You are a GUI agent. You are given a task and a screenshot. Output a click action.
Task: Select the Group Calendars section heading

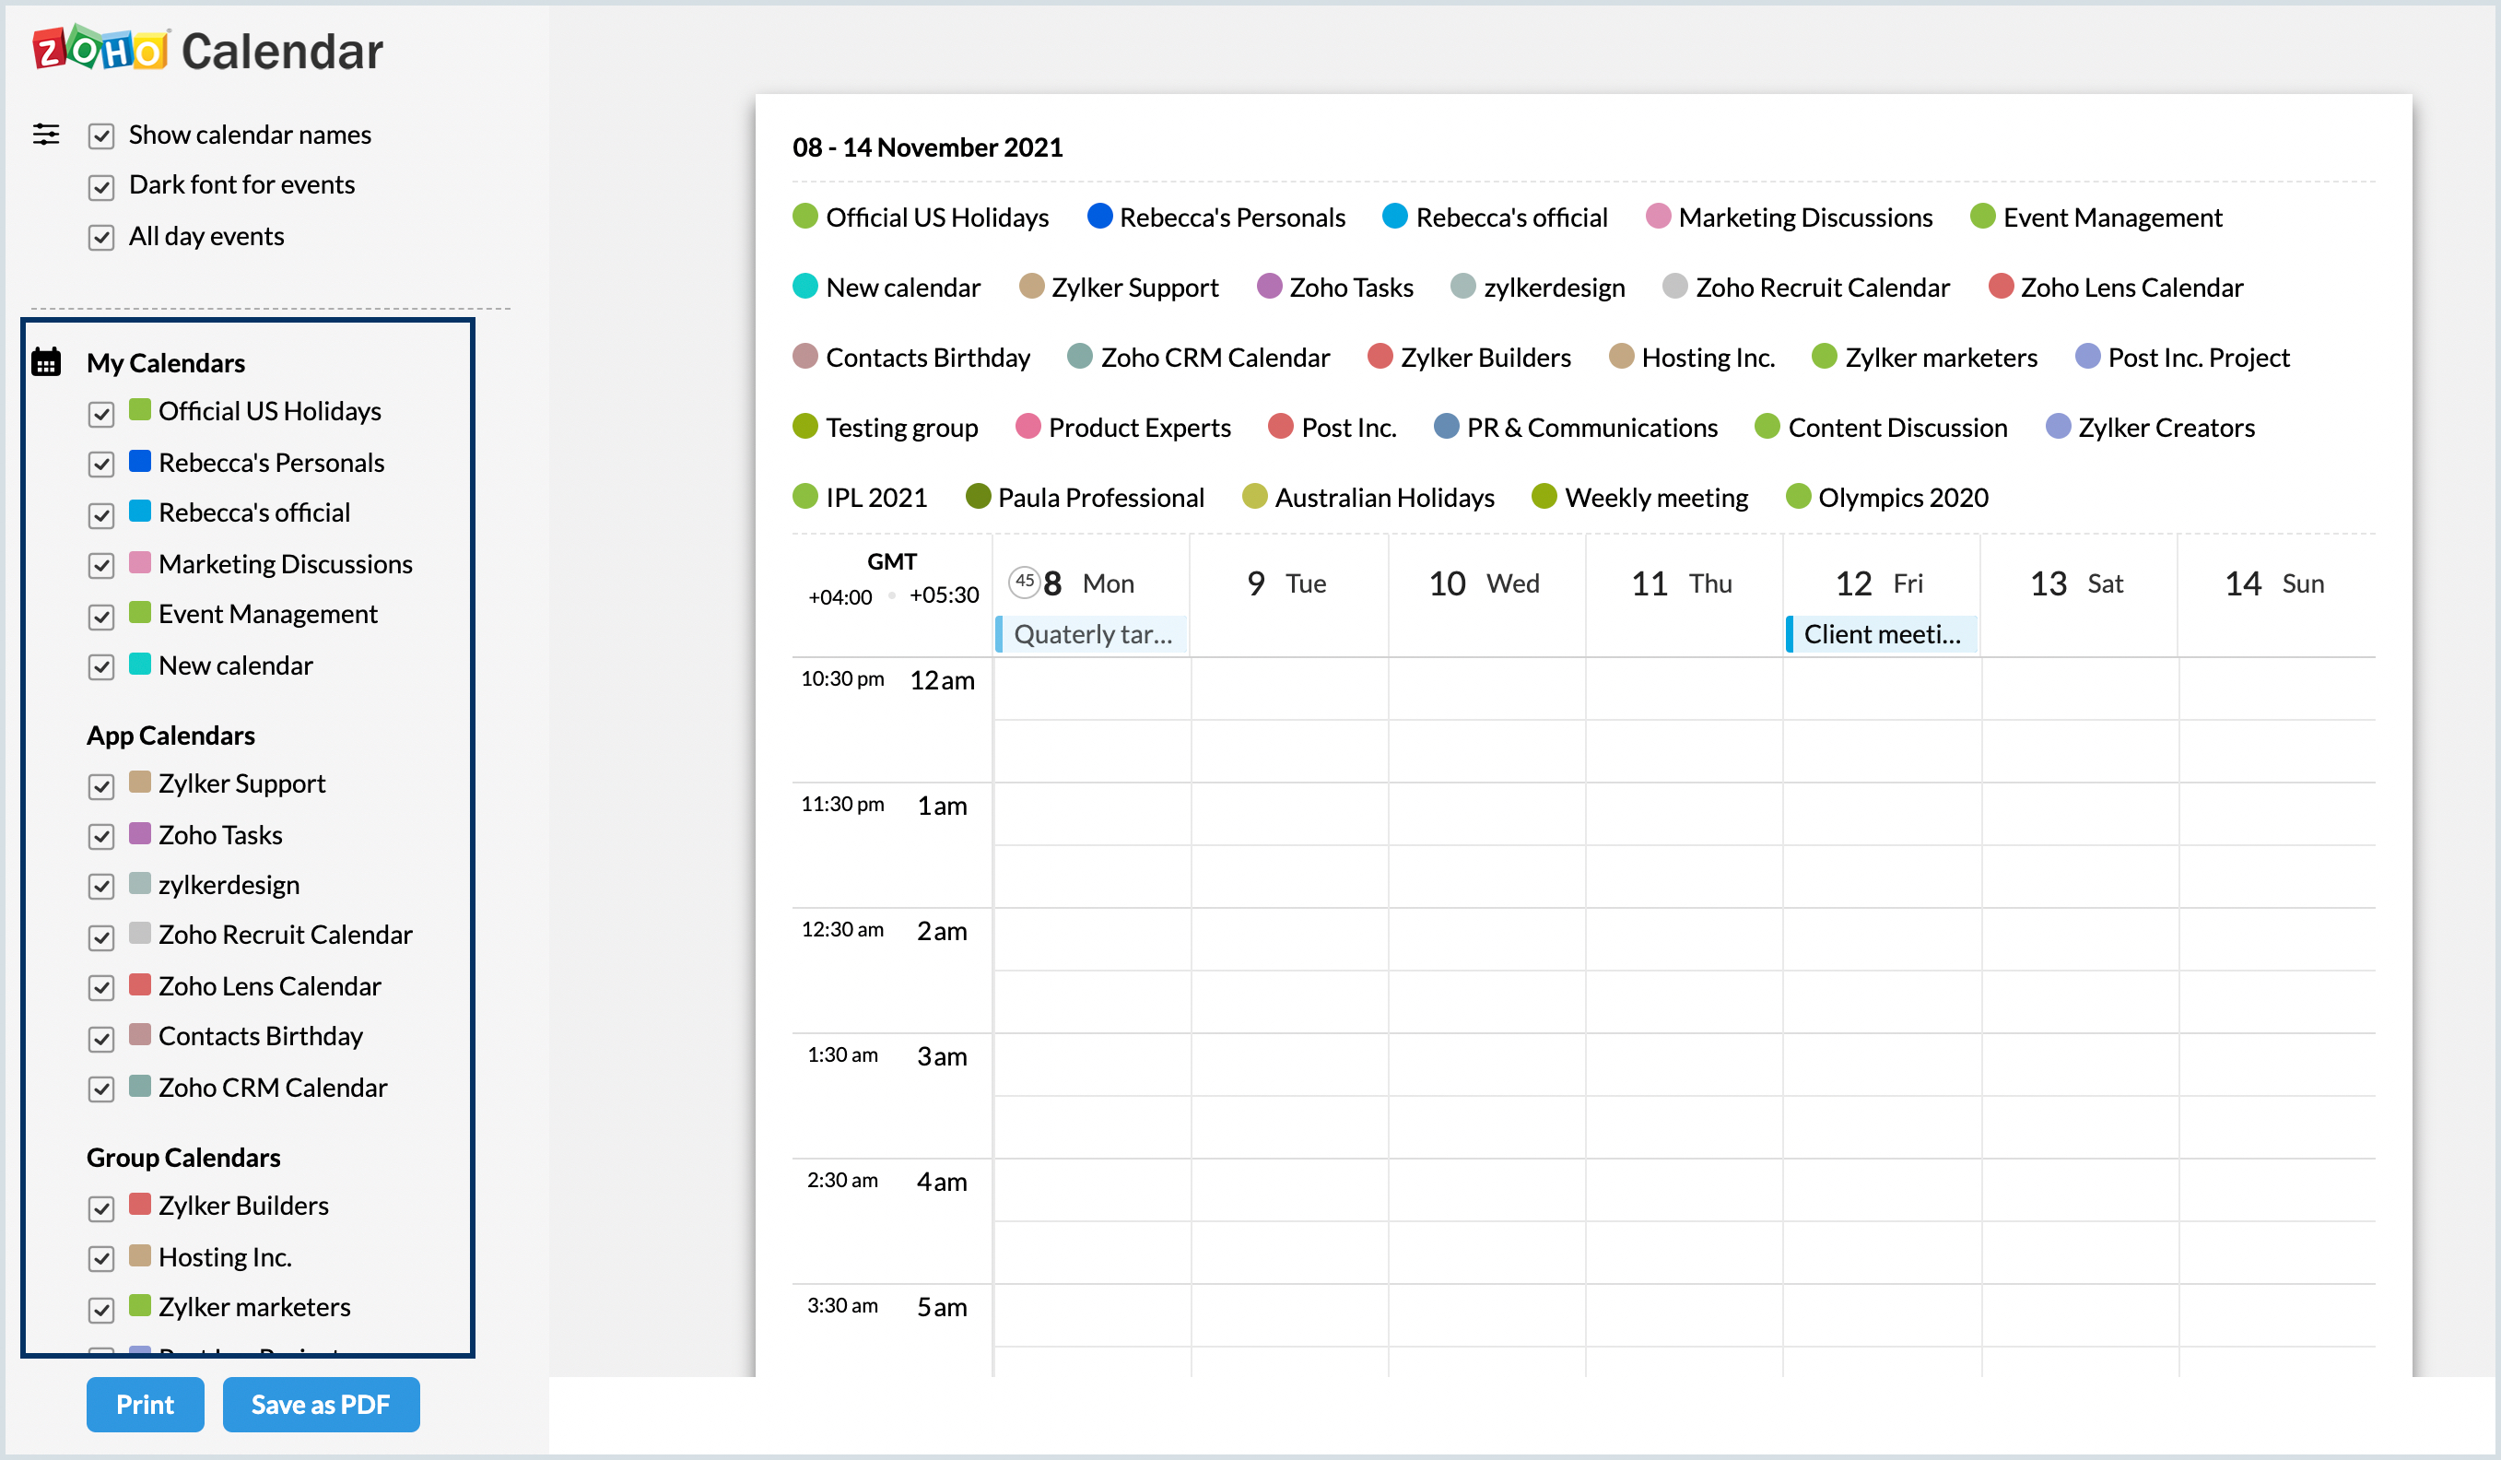click(x=183, y=1158)
